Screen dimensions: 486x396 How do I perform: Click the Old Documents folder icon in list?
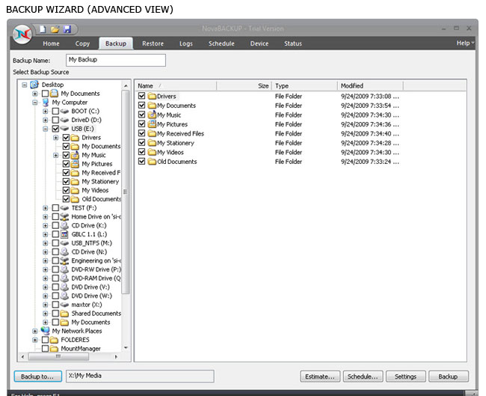pos(152,162)
